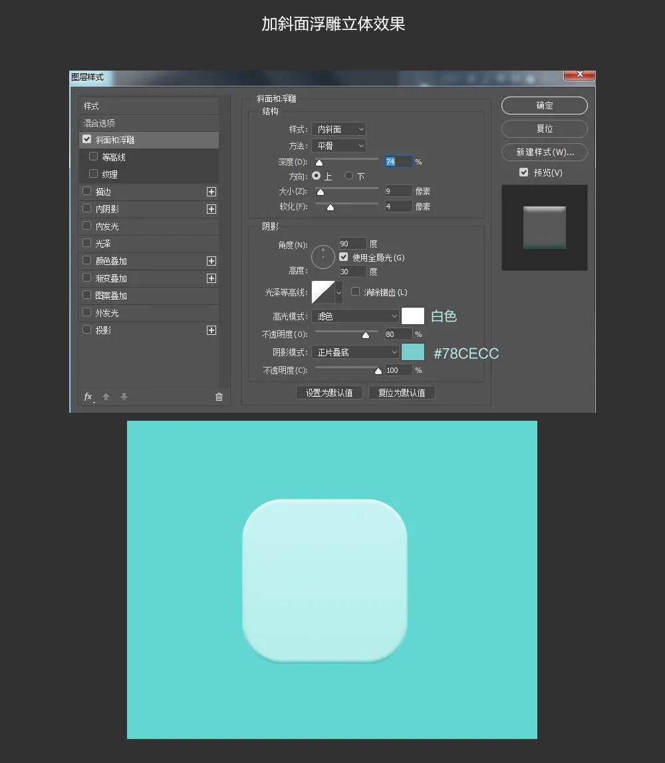Click the plus icon next to 内阴影
Screen dimensions: 665x763
[x=211, y=209]
